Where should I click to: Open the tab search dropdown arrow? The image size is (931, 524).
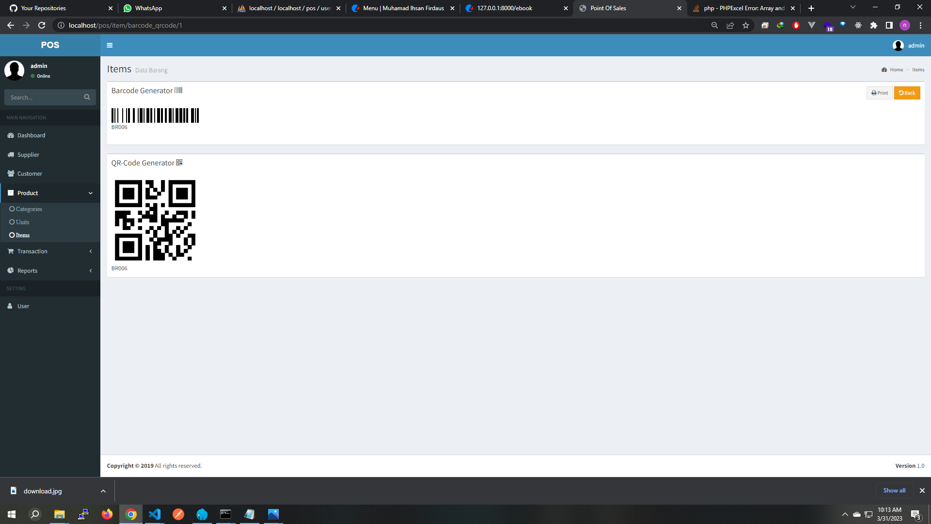click(852, 7)
